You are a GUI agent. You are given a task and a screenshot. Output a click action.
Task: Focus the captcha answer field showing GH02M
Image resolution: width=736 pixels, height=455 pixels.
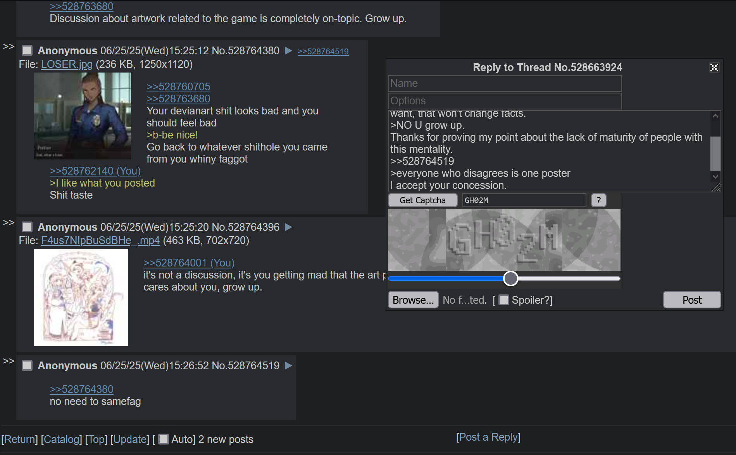coord(524,200)
